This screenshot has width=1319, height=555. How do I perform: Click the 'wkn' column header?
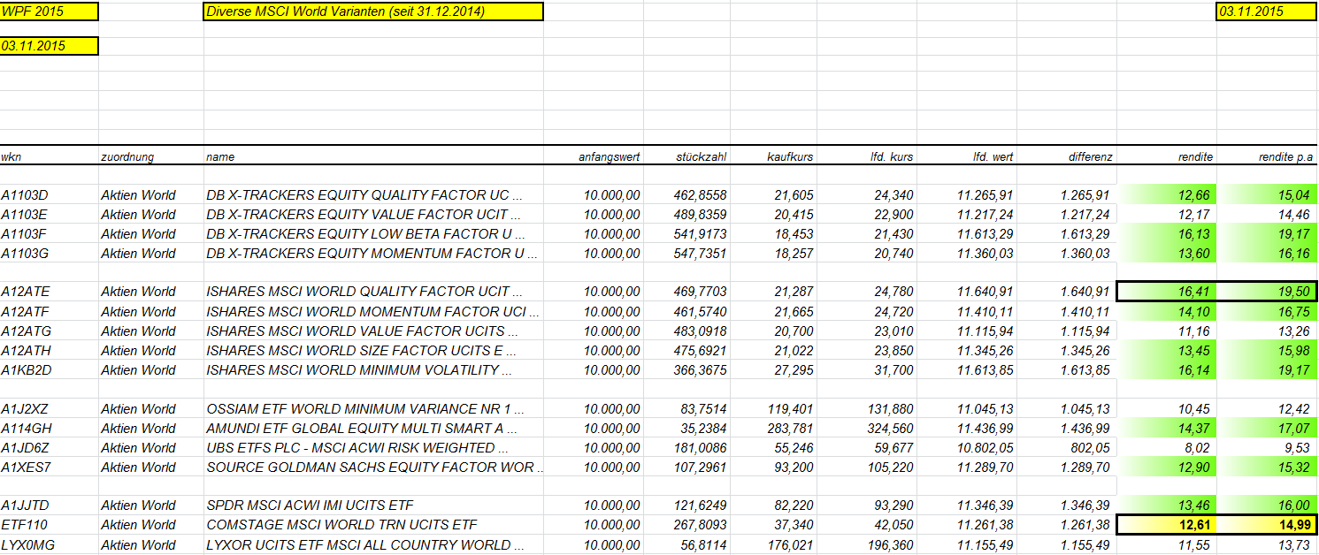(12, 156)
